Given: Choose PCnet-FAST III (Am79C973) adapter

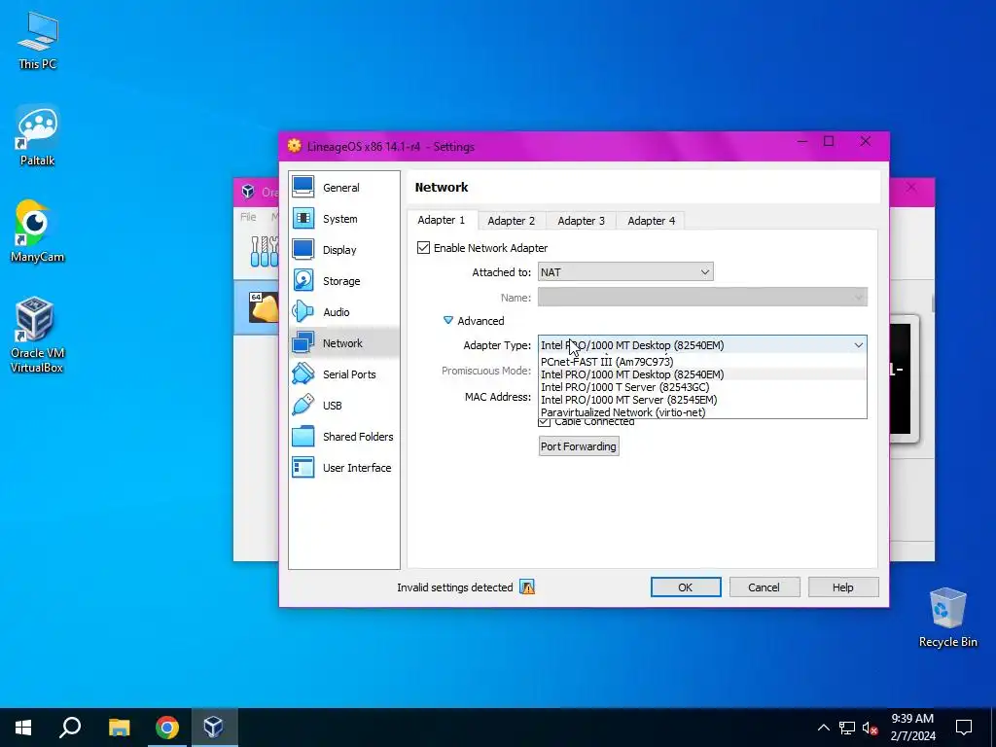Looking at the screenshot, I should coord(702,362).
